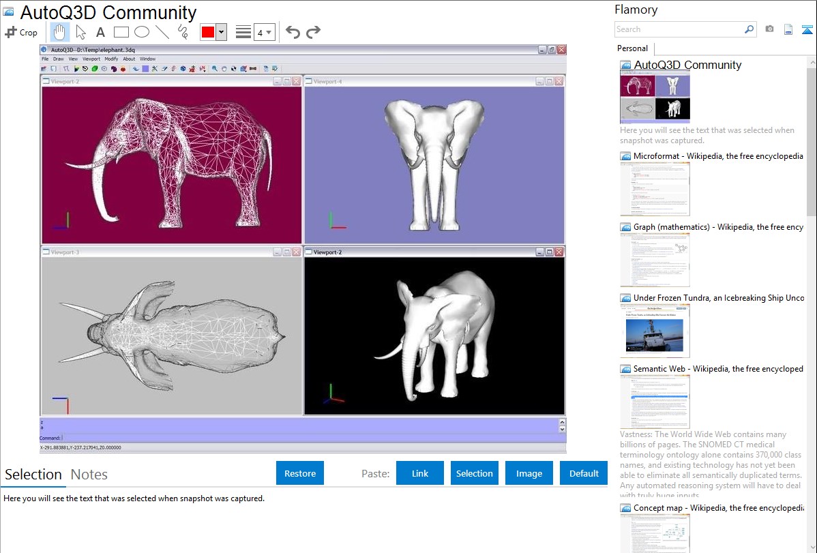
Task: Select the freehand scribble tool
Action: click(183, 32)
